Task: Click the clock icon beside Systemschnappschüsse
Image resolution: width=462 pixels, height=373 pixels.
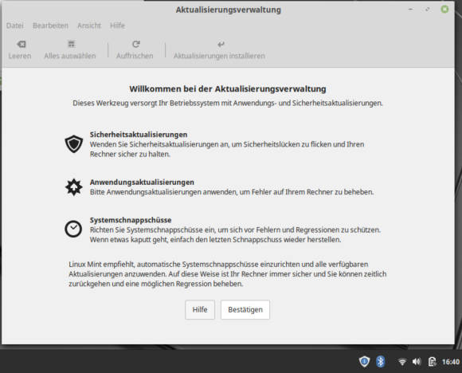Action: point(73,229)
